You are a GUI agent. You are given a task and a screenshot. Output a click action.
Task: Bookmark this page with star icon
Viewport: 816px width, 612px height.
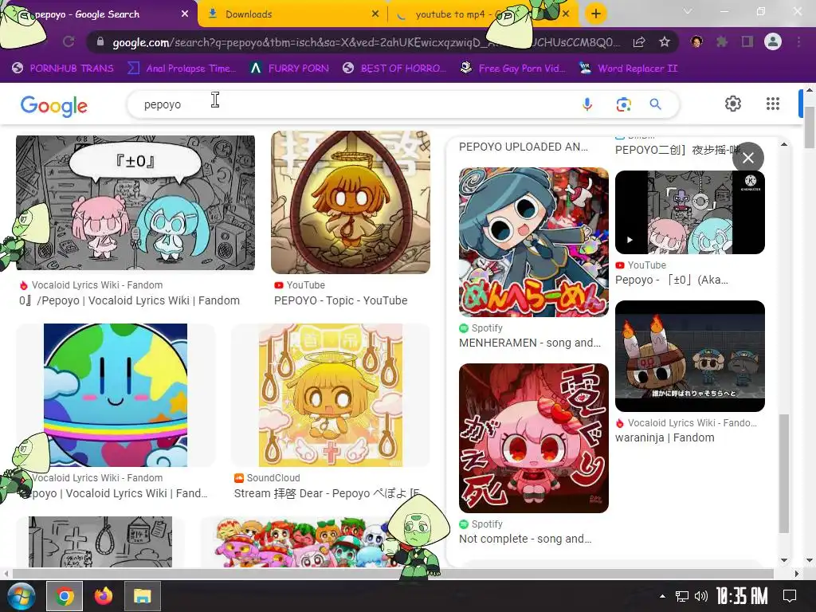[665, 42]
